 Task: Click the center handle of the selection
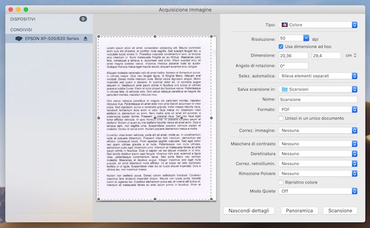(x=155, y=118)
